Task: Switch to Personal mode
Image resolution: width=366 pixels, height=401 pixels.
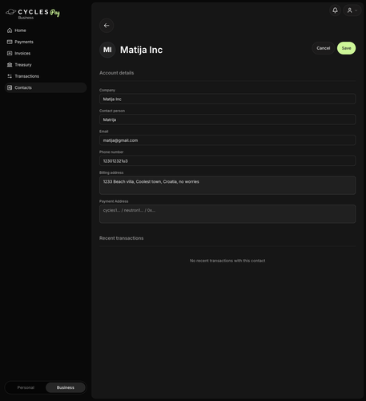Action: [x=26, y=387]
